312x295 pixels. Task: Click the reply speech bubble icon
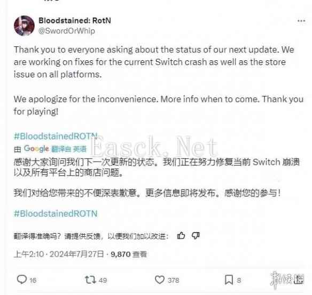[x=22, y=280]
